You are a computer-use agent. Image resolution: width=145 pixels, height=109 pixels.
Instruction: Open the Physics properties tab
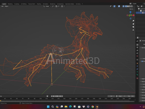point(137,66)
